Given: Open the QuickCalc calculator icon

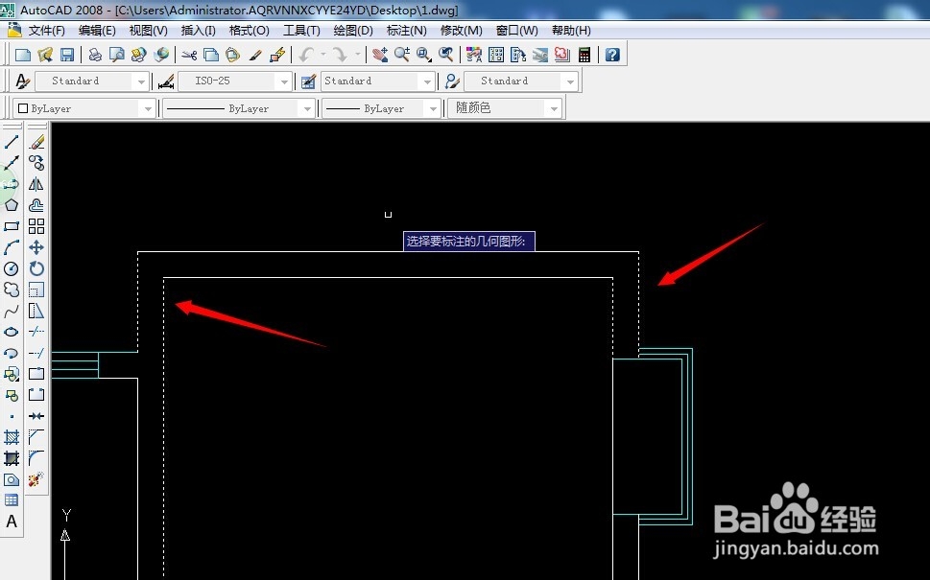Looking at the screenshot, I should (584, 55).
